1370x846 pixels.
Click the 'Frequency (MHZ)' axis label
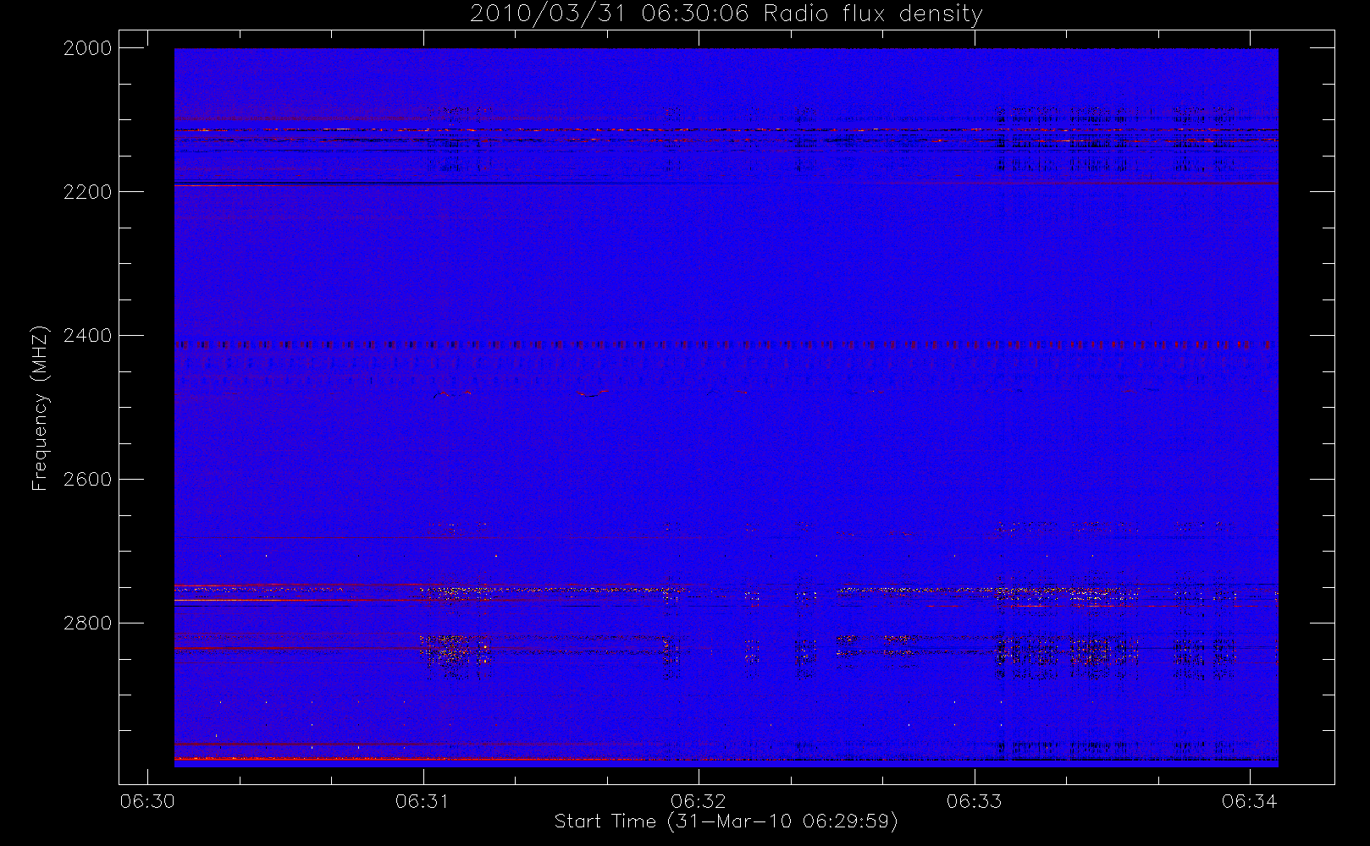coord(40,408)
